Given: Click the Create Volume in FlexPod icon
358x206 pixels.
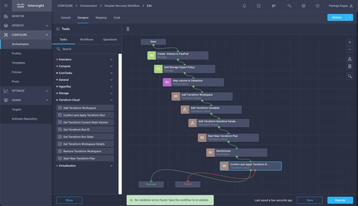Looking at the screenshot, I should coord(151,56).
